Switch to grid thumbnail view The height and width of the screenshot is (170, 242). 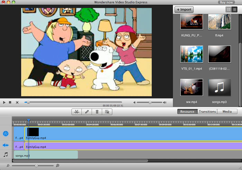(229, 10)
